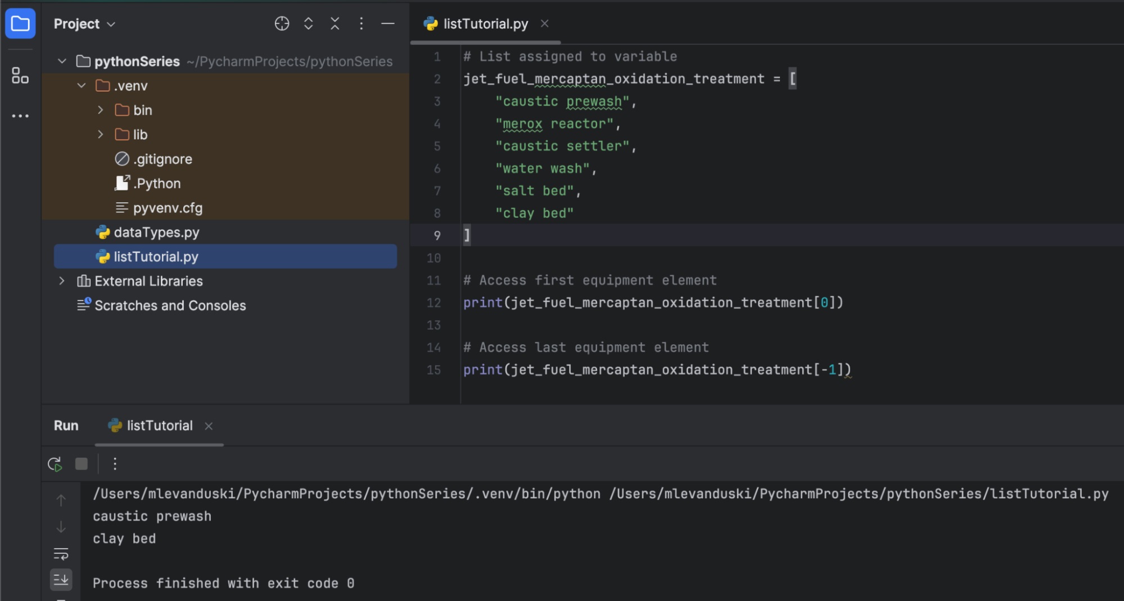This screenshot has width=1124, height=601.
Task: Open the Project tool window folder icon
Action: pos(20,24)
